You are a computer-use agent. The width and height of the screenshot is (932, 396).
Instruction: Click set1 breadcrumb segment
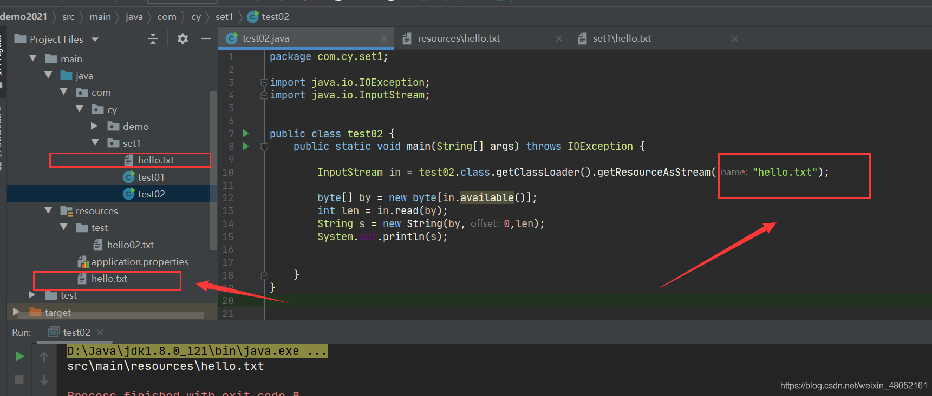[224, 17]
